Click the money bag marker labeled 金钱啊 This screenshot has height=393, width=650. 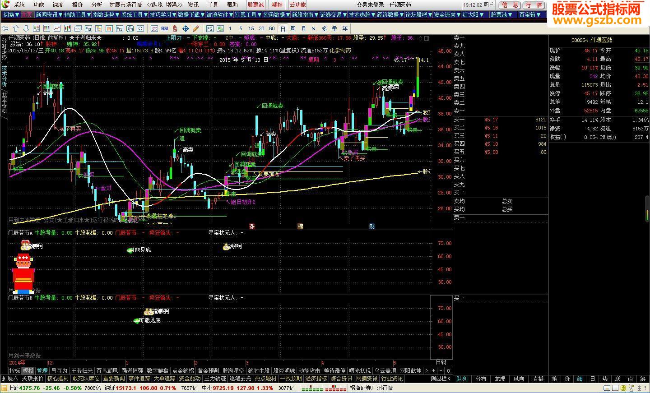(x=227, y=246)
